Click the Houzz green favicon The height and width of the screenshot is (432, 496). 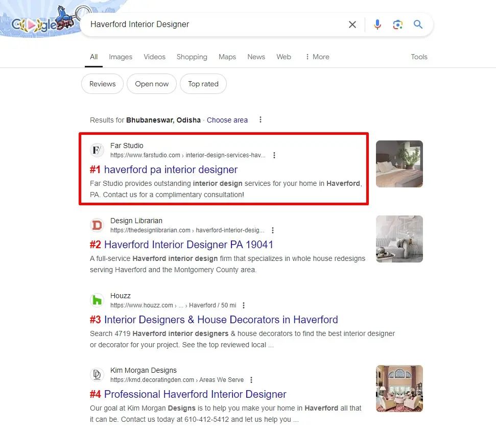click(97, 300)
